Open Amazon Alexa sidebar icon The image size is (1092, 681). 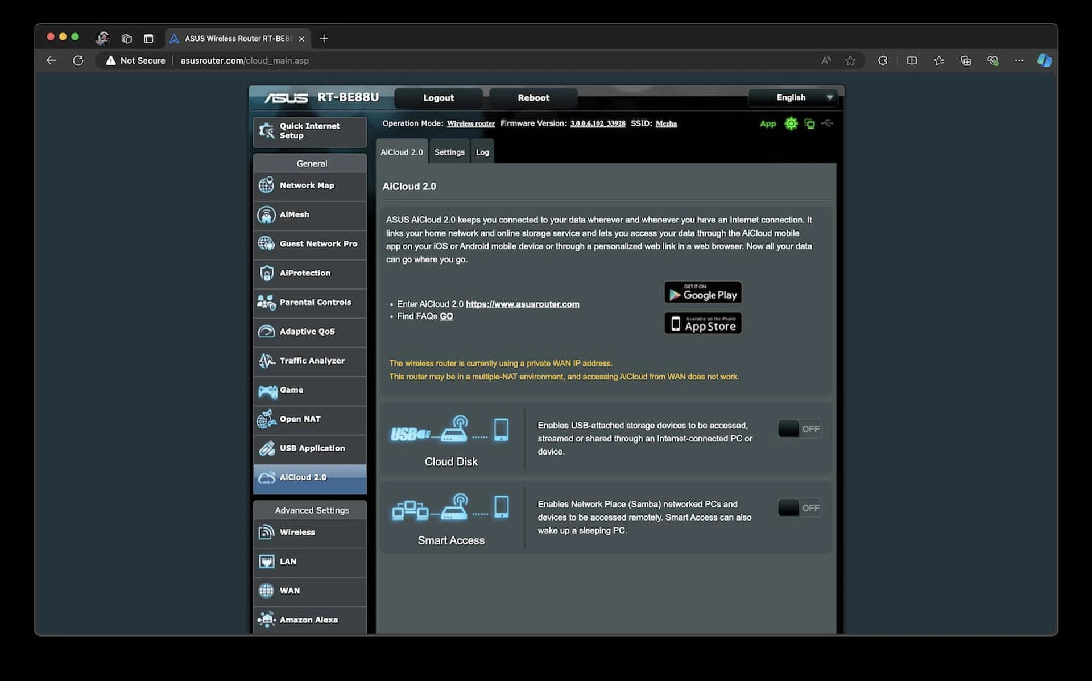pyautogui.click(x=266, y=620)
